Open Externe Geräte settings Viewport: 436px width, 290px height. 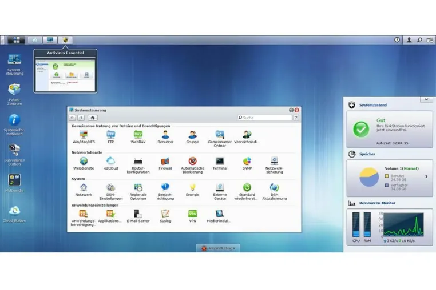220,192
